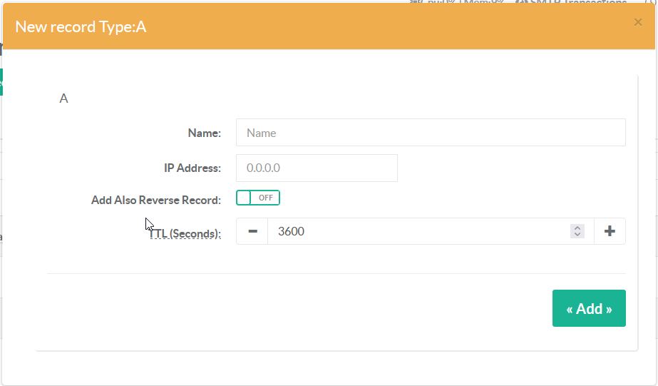Screen dimensions: 658x386
Task: Click the IP Address: field label
Action: [x=192, y=168]
